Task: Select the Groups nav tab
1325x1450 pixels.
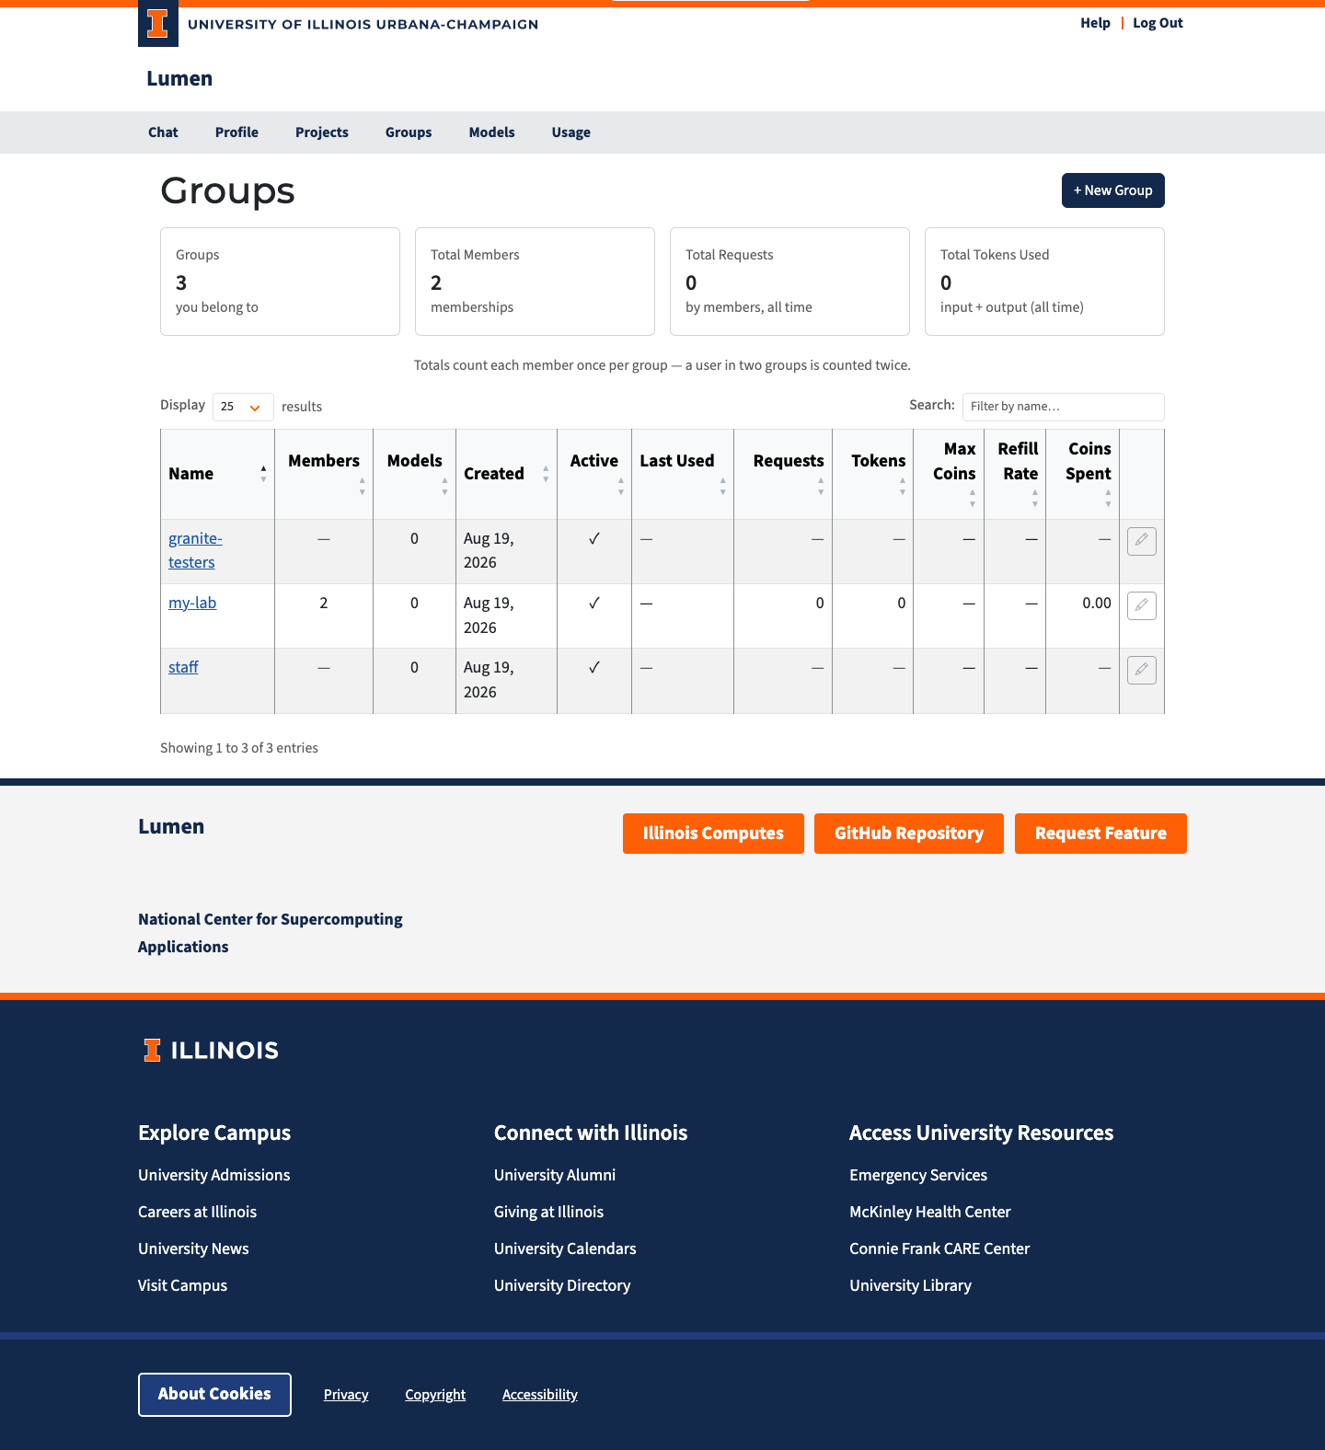Action: coord(409,132)
